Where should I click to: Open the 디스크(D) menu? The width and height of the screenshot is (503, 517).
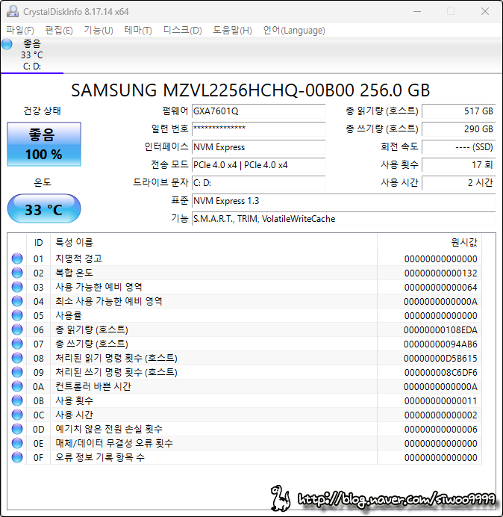[183, 31]
